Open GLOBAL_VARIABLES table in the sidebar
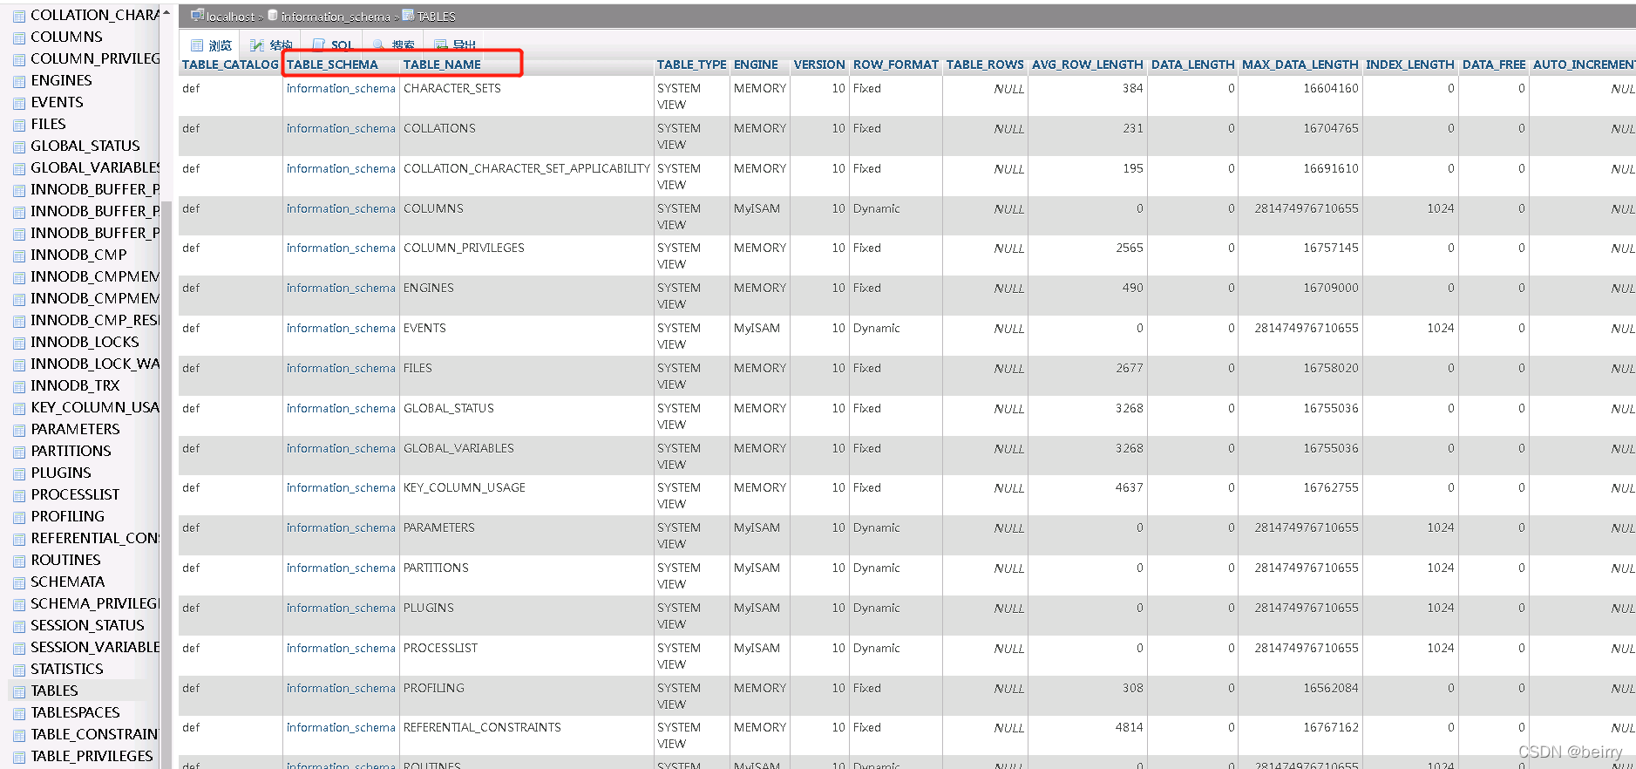1636x769 pixels. 95,167
